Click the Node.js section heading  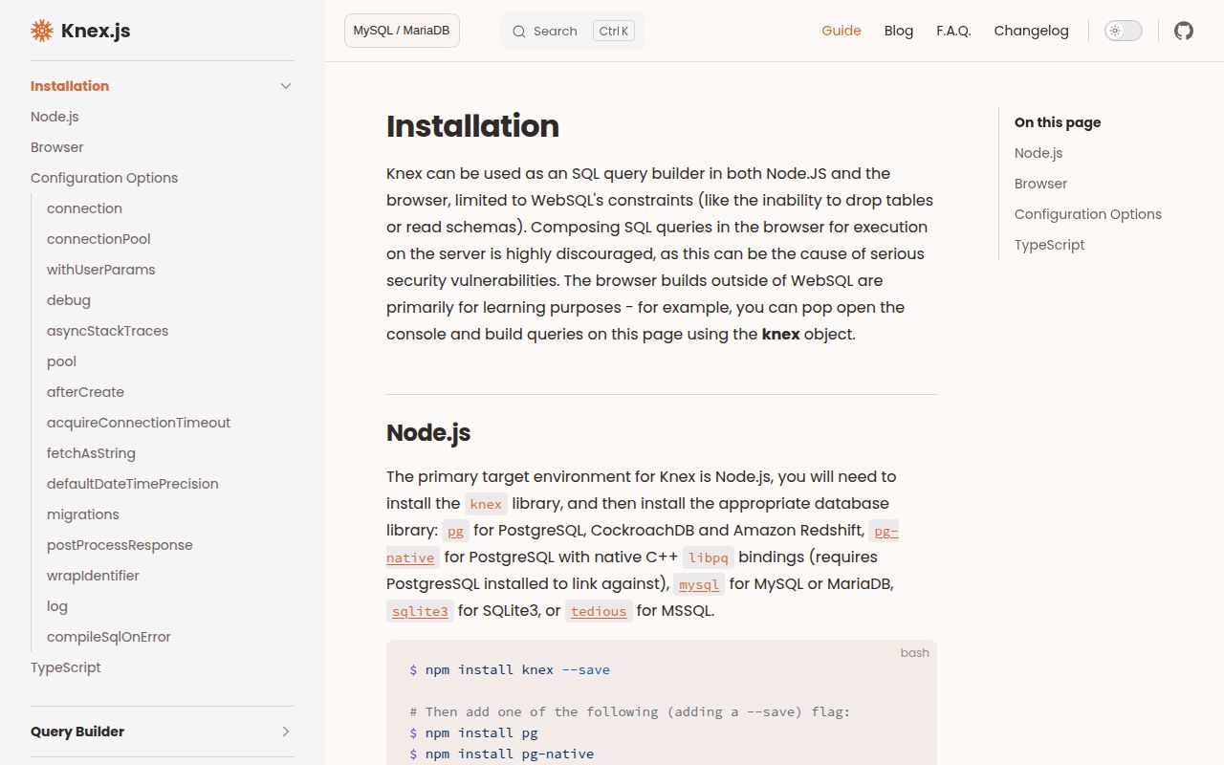[428, 432]
